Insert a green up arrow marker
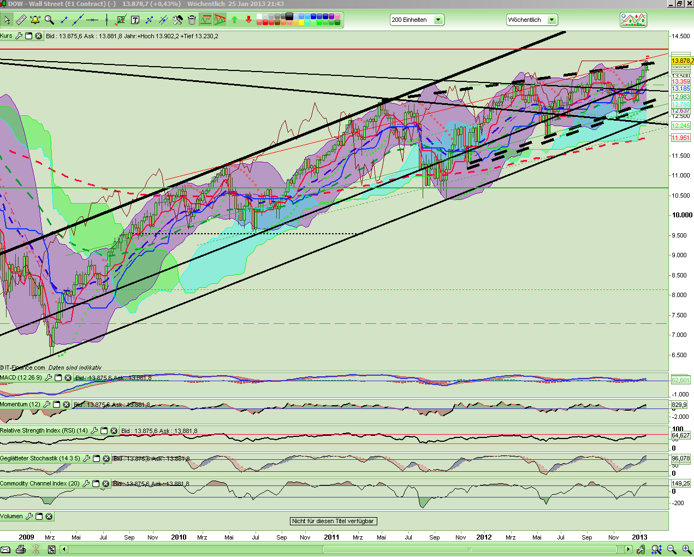The width and height of the screenshot is (694, 557). coord(234,20)
